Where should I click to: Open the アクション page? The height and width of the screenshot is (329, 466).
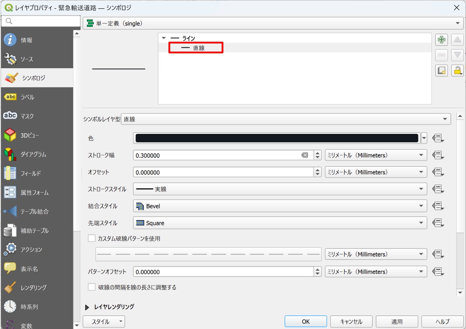point(37,249)
